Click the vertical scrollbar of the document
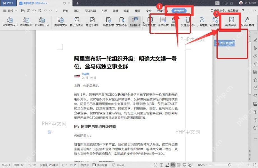Viewport: 258px width, 168px height. [x=250, y=68]
